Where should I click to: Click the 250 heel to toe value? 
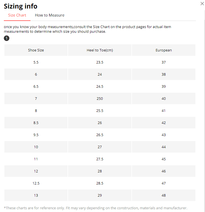pos(100,99)
